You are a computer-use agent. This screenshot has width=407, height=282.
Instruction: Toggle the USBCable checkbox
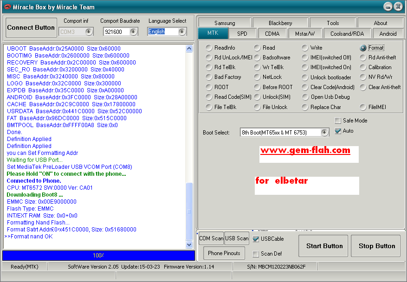256,239
